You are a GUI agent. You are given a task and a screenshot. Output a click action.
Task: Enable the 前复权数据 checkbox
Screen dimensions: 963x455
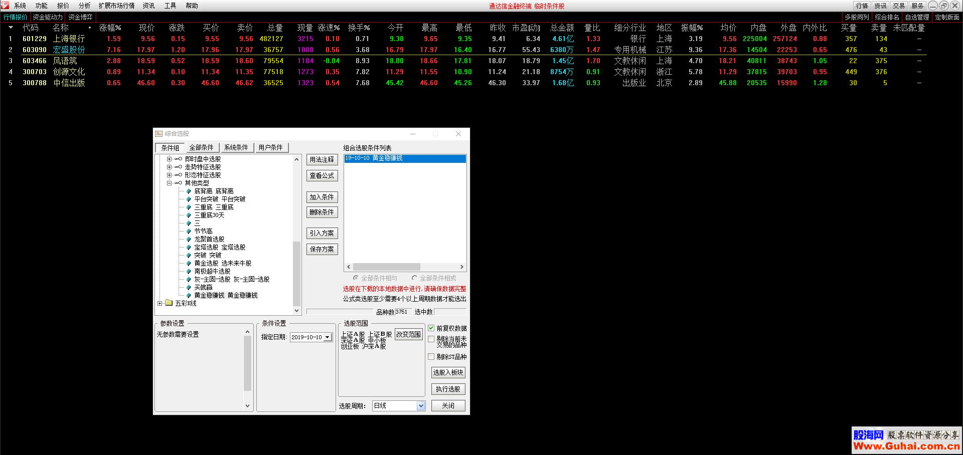[x=431, y=328]
